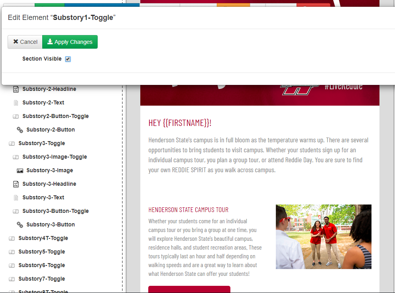
Task: Uncheck the Section Visible checkbox
Action: tap(68, 59)
